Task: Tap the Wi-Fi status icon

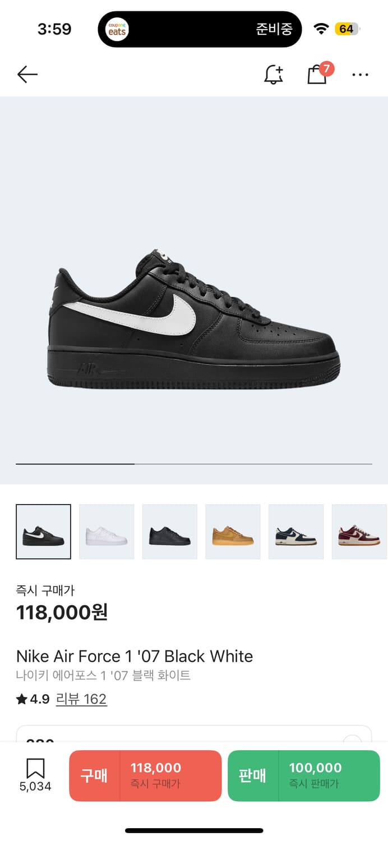Action: tap(321, 29)
